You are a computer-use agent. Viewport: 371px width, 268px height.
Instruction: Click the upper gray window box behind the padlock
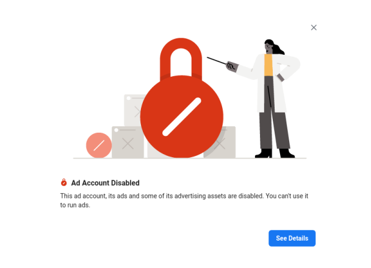(134, 110)
